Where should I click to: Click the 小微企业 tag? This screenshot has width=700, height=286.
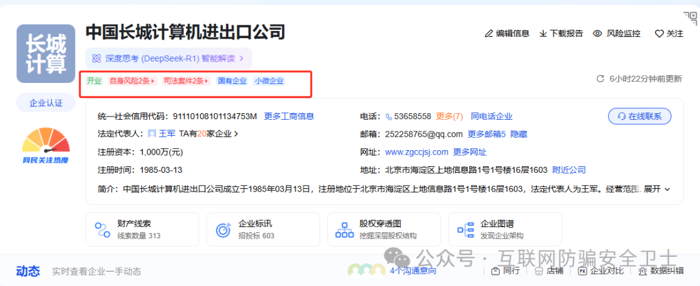coord(269,81)
